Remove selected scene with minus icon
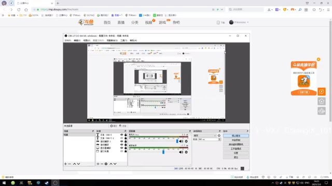Screen dimensions: 332x186 tap(70, 164)
